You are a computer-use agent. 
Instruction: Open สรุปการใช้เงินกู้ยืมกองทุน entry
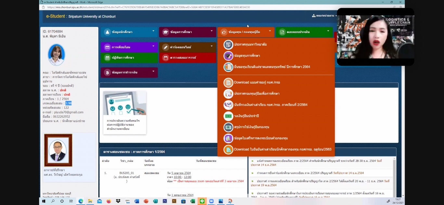click(252, 127)
